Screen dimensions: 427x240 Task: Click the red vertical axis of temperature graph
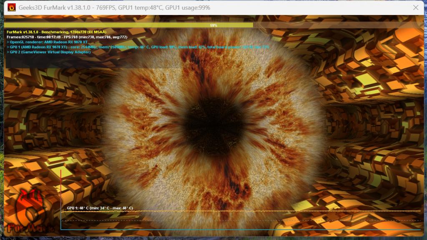point(61,200)
